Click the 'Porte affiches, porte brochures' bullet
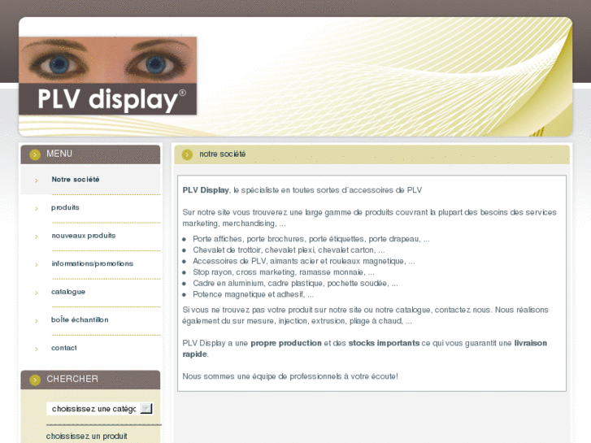 (311, 239)
